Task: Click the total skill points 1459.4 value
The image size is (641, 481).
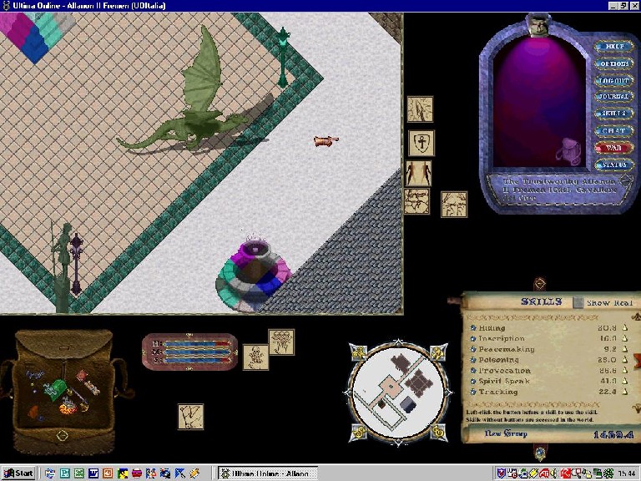Action: [613, 435]
